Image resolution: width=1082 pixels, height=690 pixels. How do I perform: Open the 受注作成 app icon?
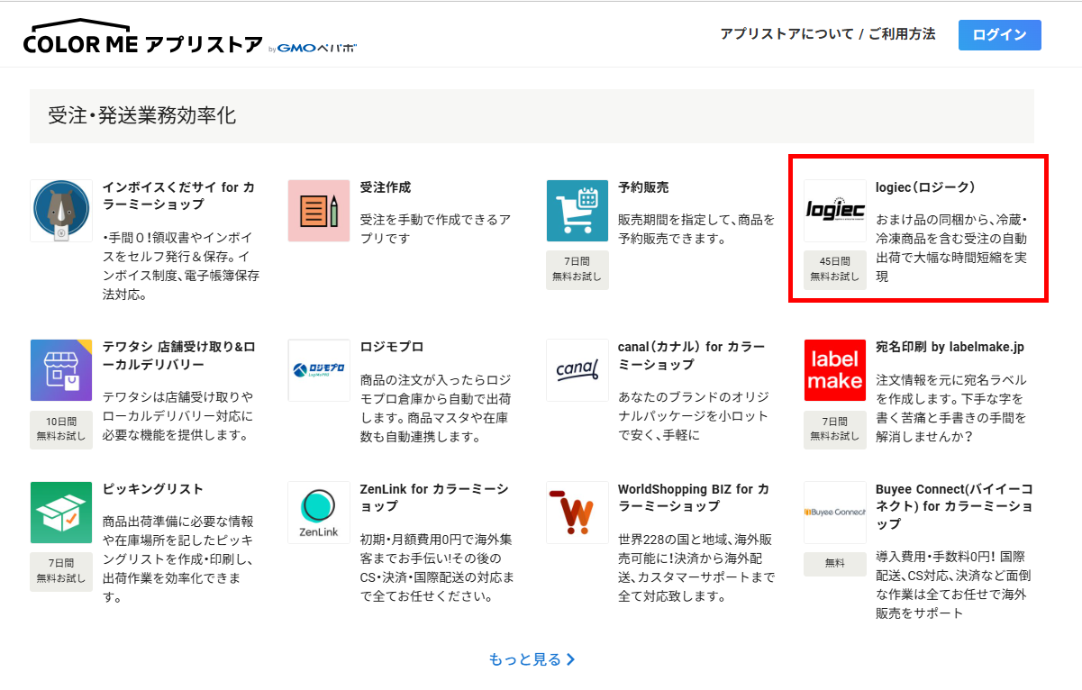click(319, 210)
